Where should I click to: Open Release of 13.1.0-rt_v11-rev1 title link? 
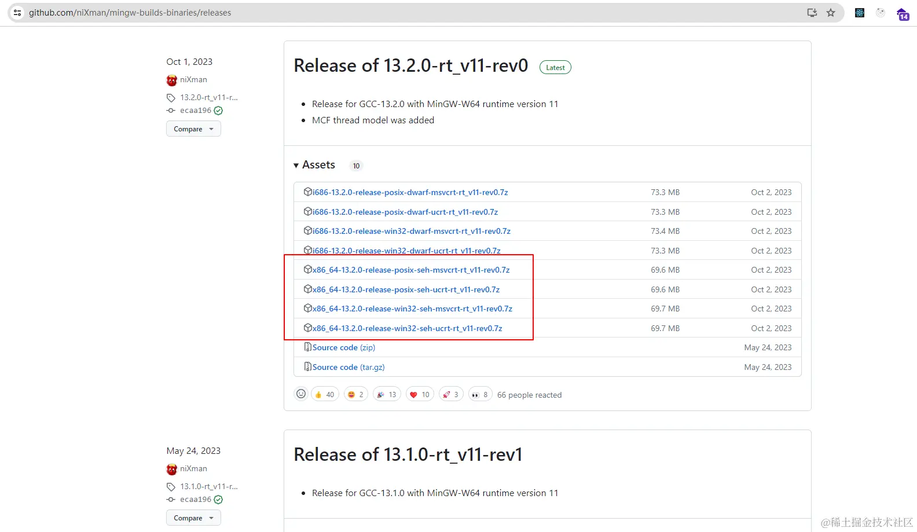point(408,454)
